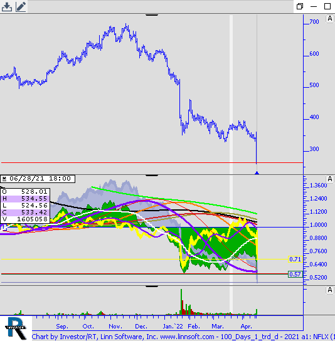Click the tallest green volume bar
Screen dimensions: 335x341
point(181,302)
